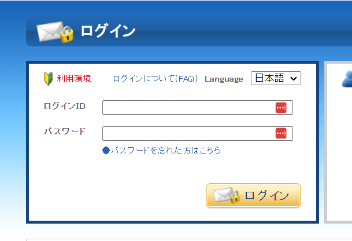
Task: Click the パスワード label text
Action: pos(65,131)
